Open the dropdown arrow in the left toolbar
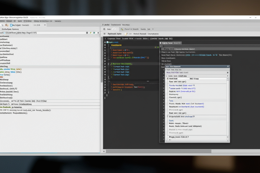 tap(45, 25)
